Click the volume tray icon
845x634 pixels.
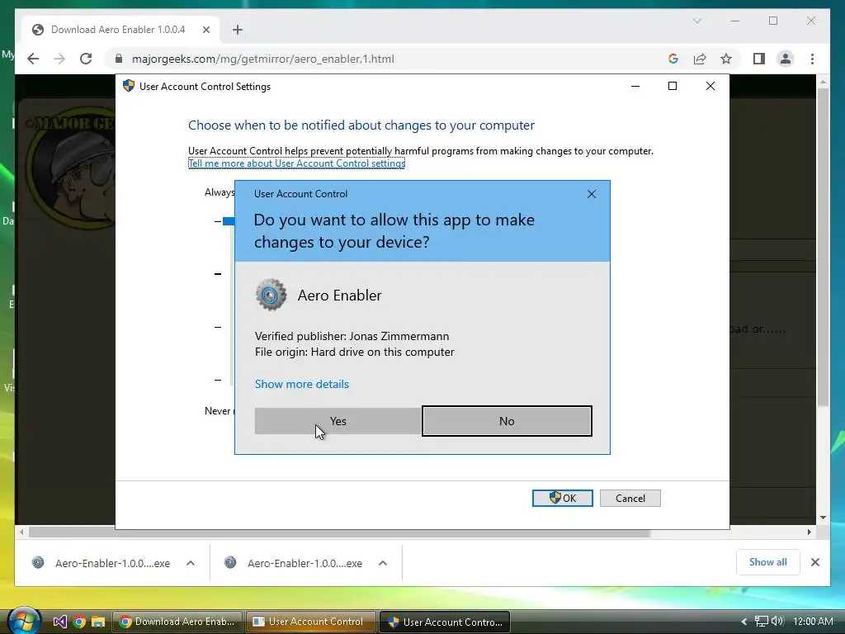coord(777,622)
